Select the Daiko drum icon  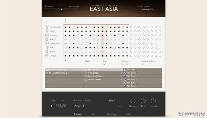tap(47, 31)
